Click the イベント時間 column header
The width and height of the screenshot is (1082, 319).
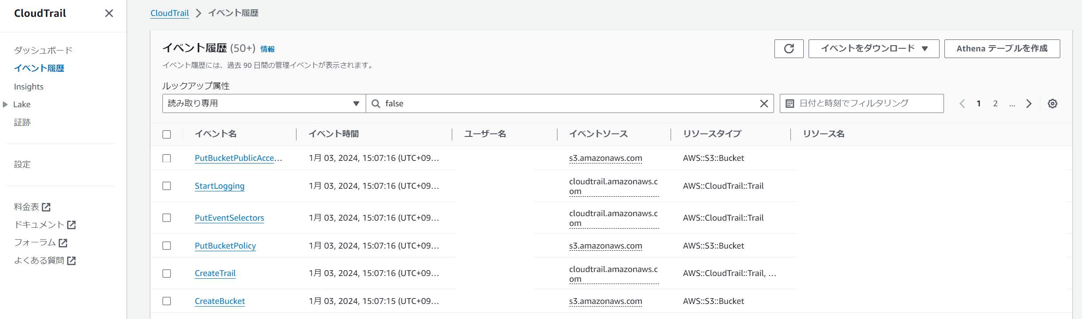pyautogui.click(x=334, y=134)
